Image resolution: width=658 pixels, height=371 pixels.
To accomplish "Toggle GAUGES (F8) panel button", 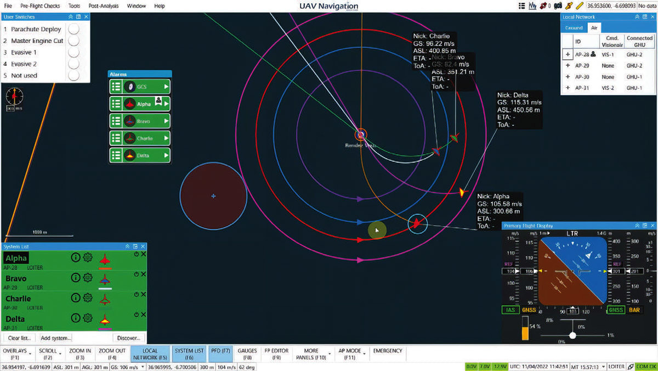I will pyautogui.click(x=247, y=354).
